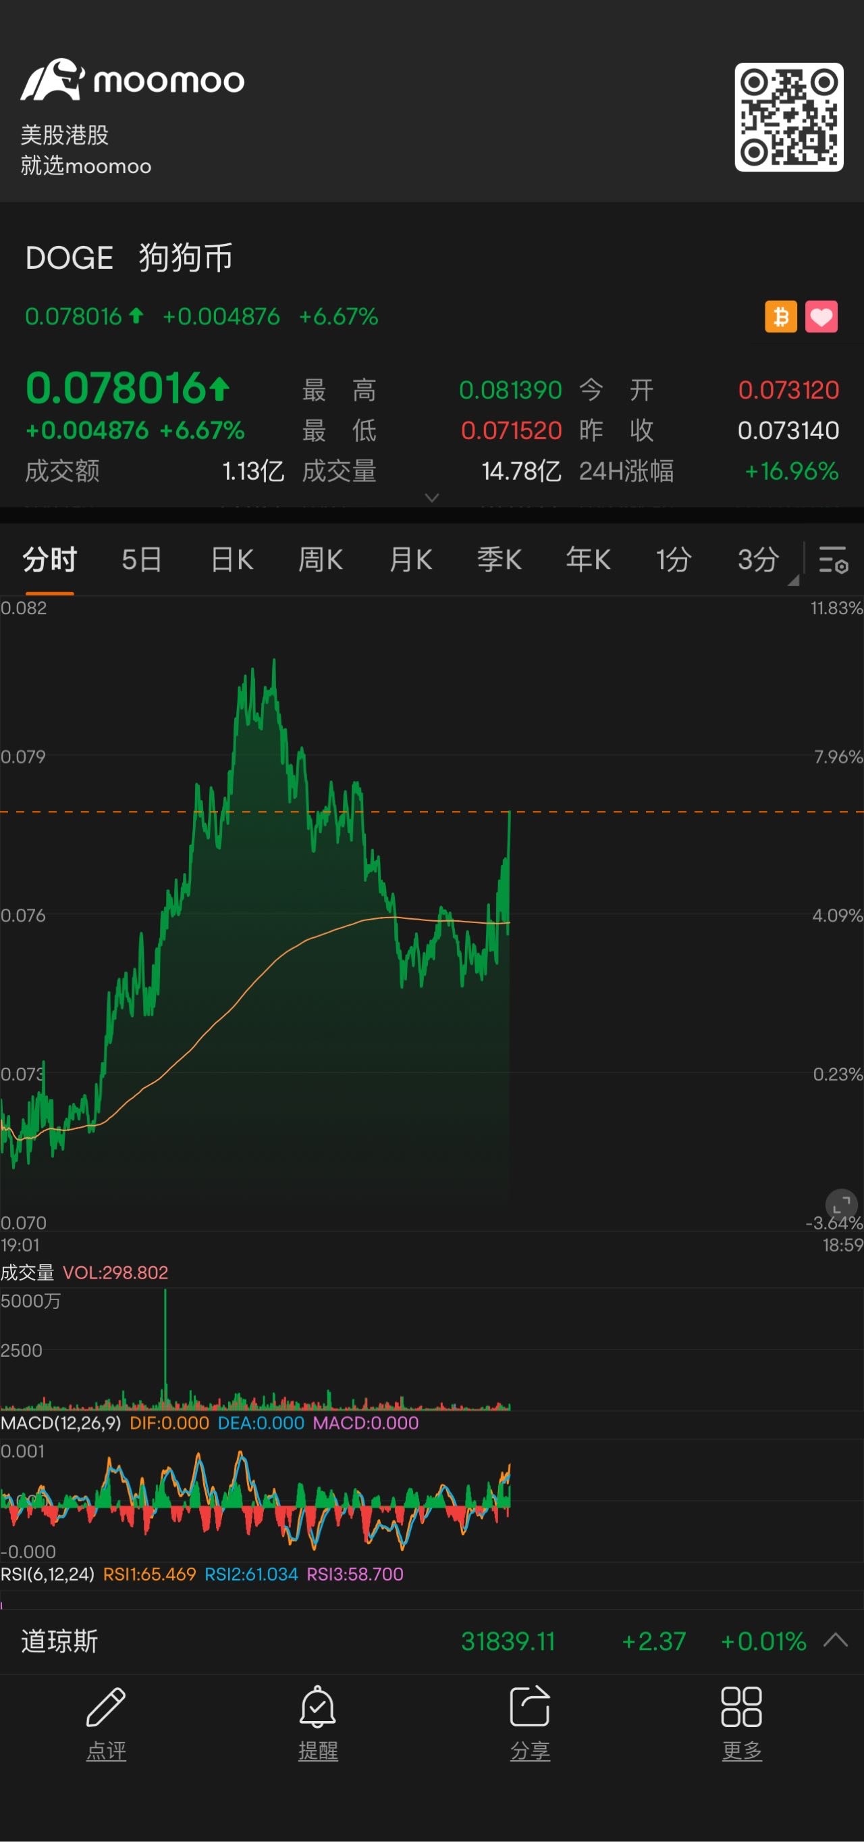Image resolution: width=864 pixels, height=1842 pixels.
Task: Tap the 今开 value 0.073120
Action: [788, 390]
